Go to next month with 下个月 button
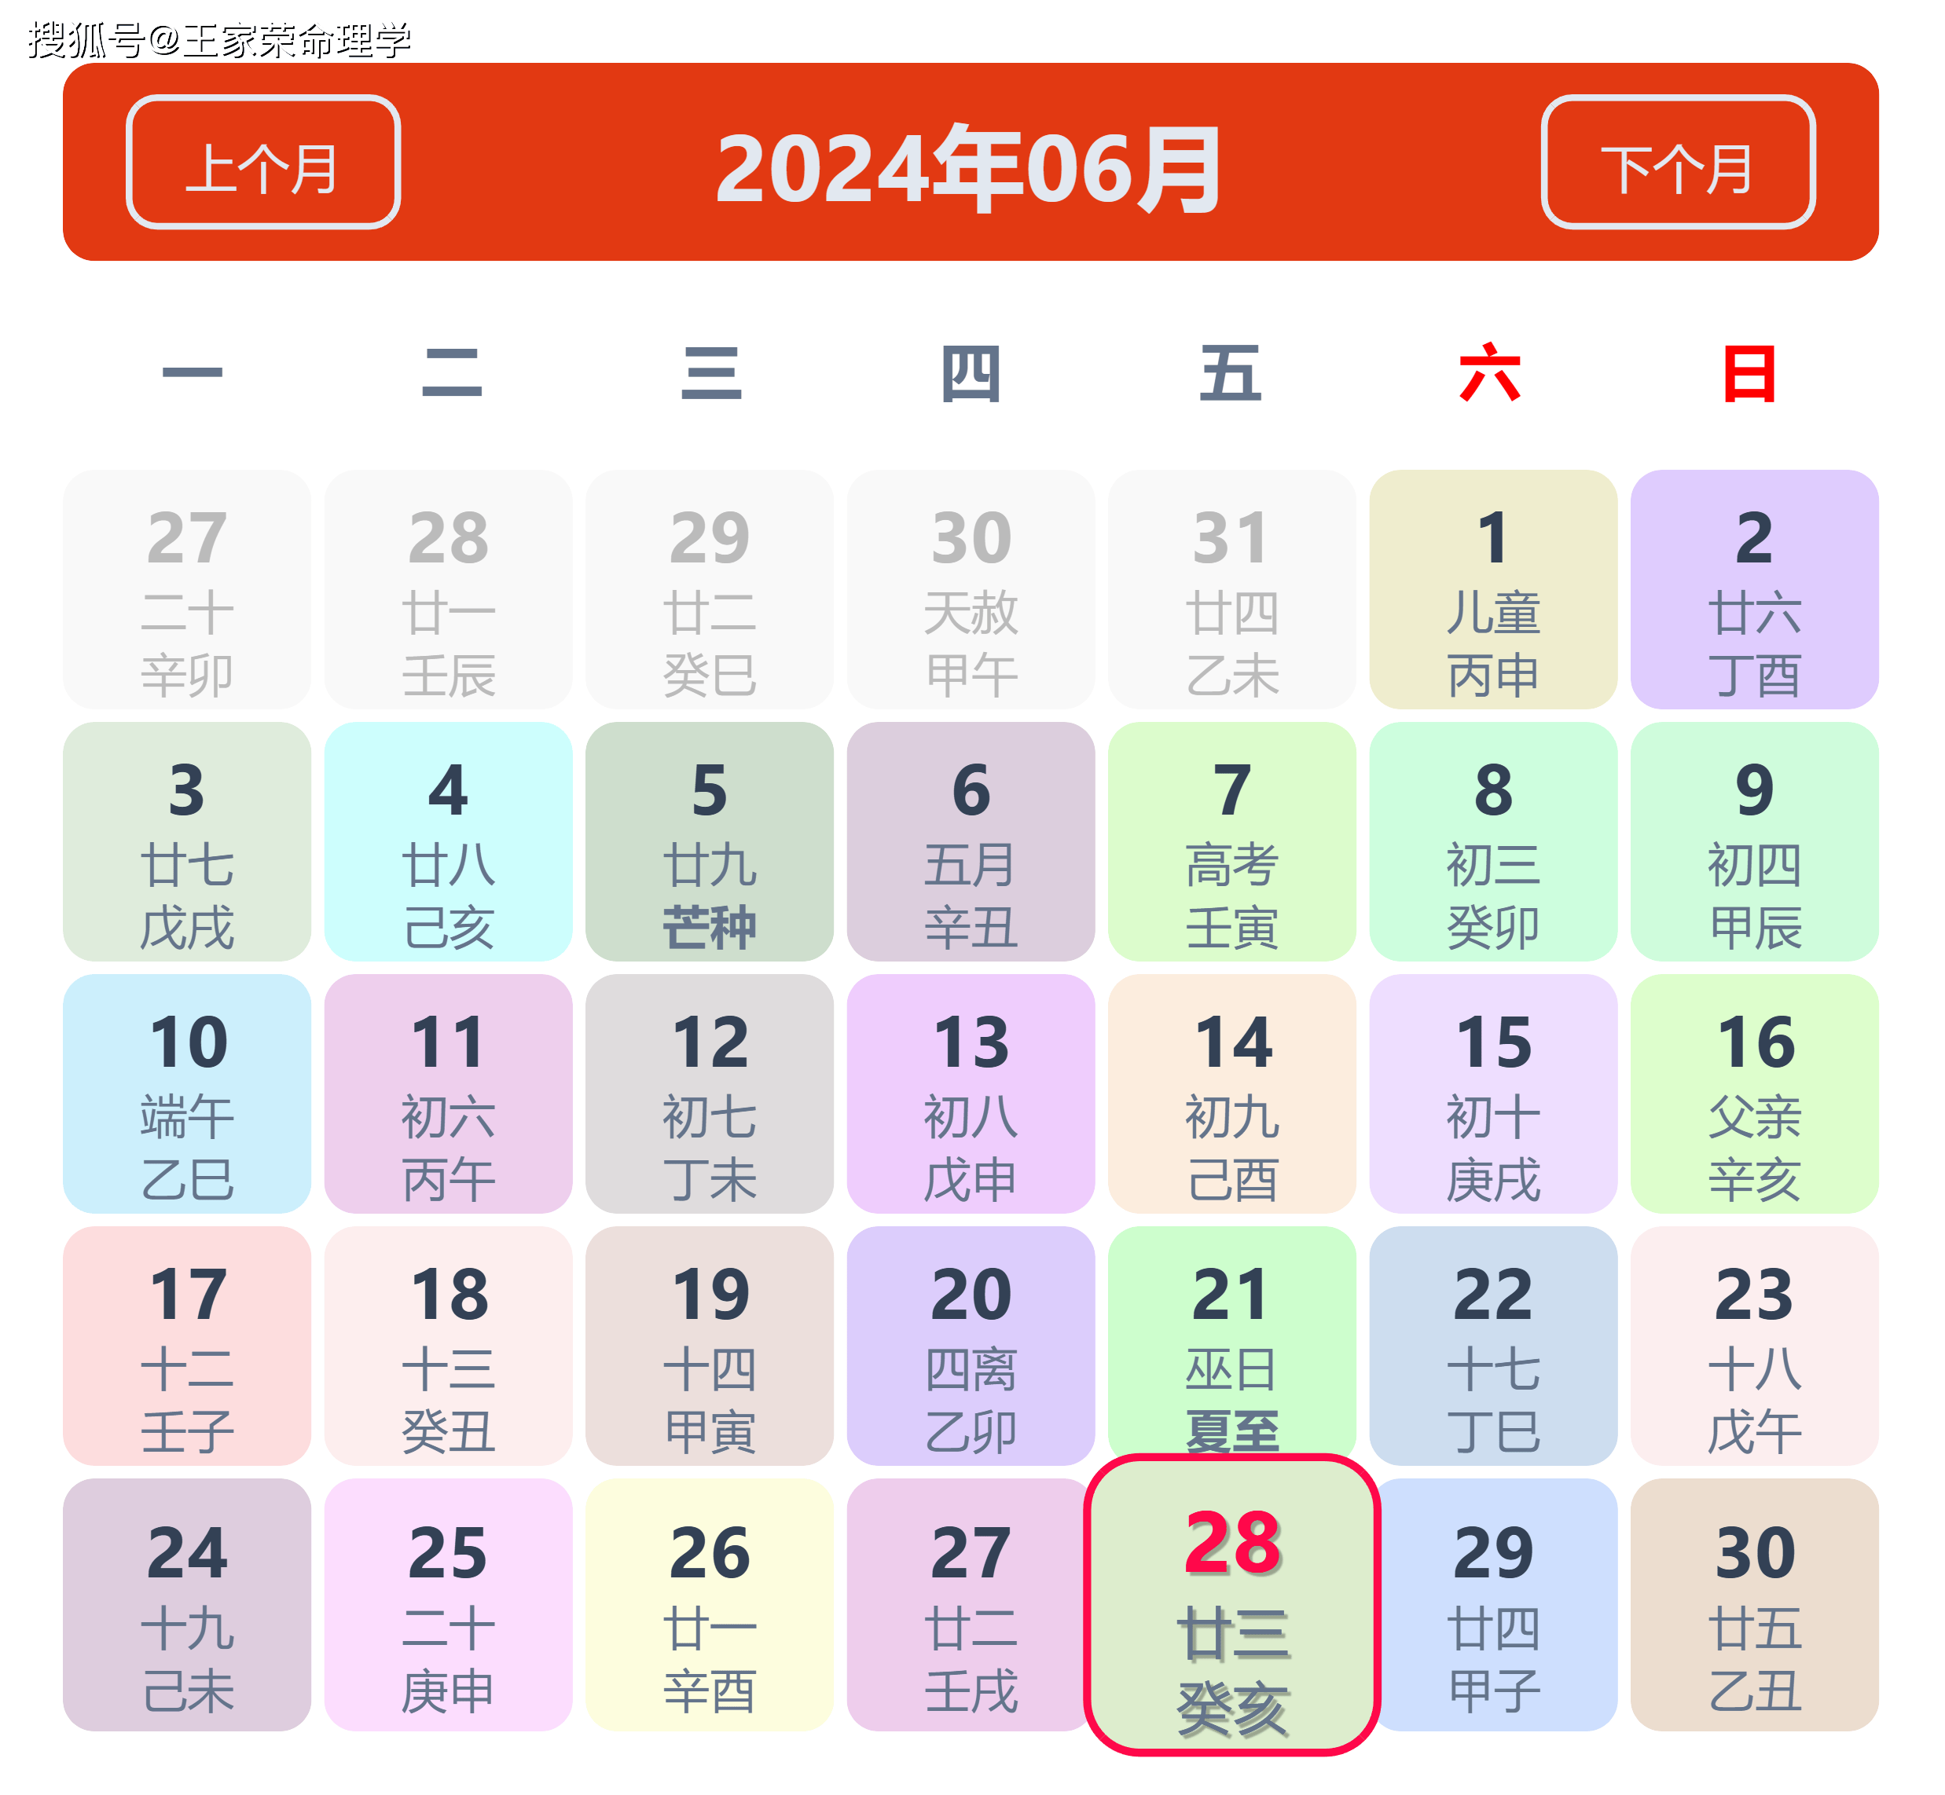 [1678, 162]
